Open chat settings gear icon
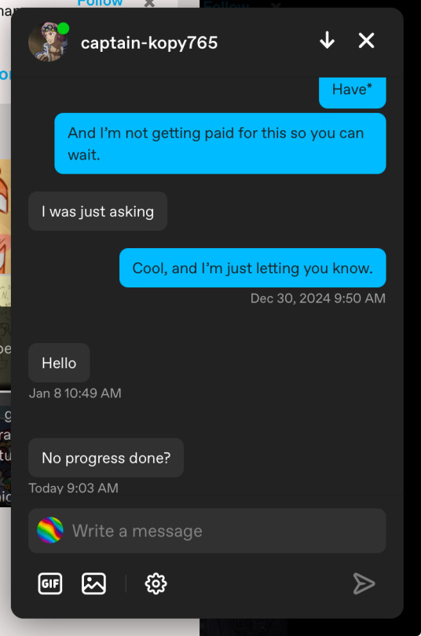The height and width of the screenshot is (636, 421). coord(156,583)
